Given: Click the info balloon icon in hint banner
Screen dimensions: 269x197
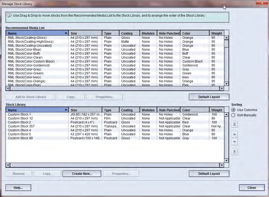Looking at the screenshot, I should 9,16.
